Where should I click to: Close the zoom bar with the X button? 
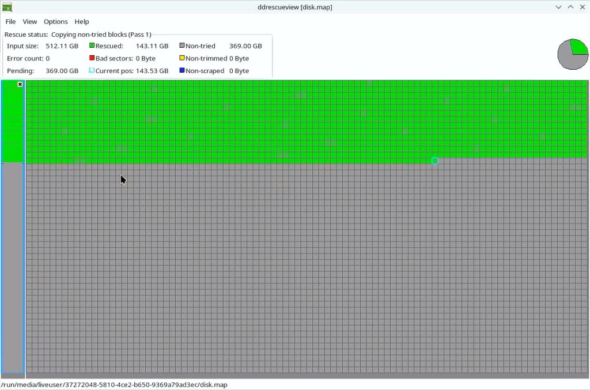(x=20, y=84)
